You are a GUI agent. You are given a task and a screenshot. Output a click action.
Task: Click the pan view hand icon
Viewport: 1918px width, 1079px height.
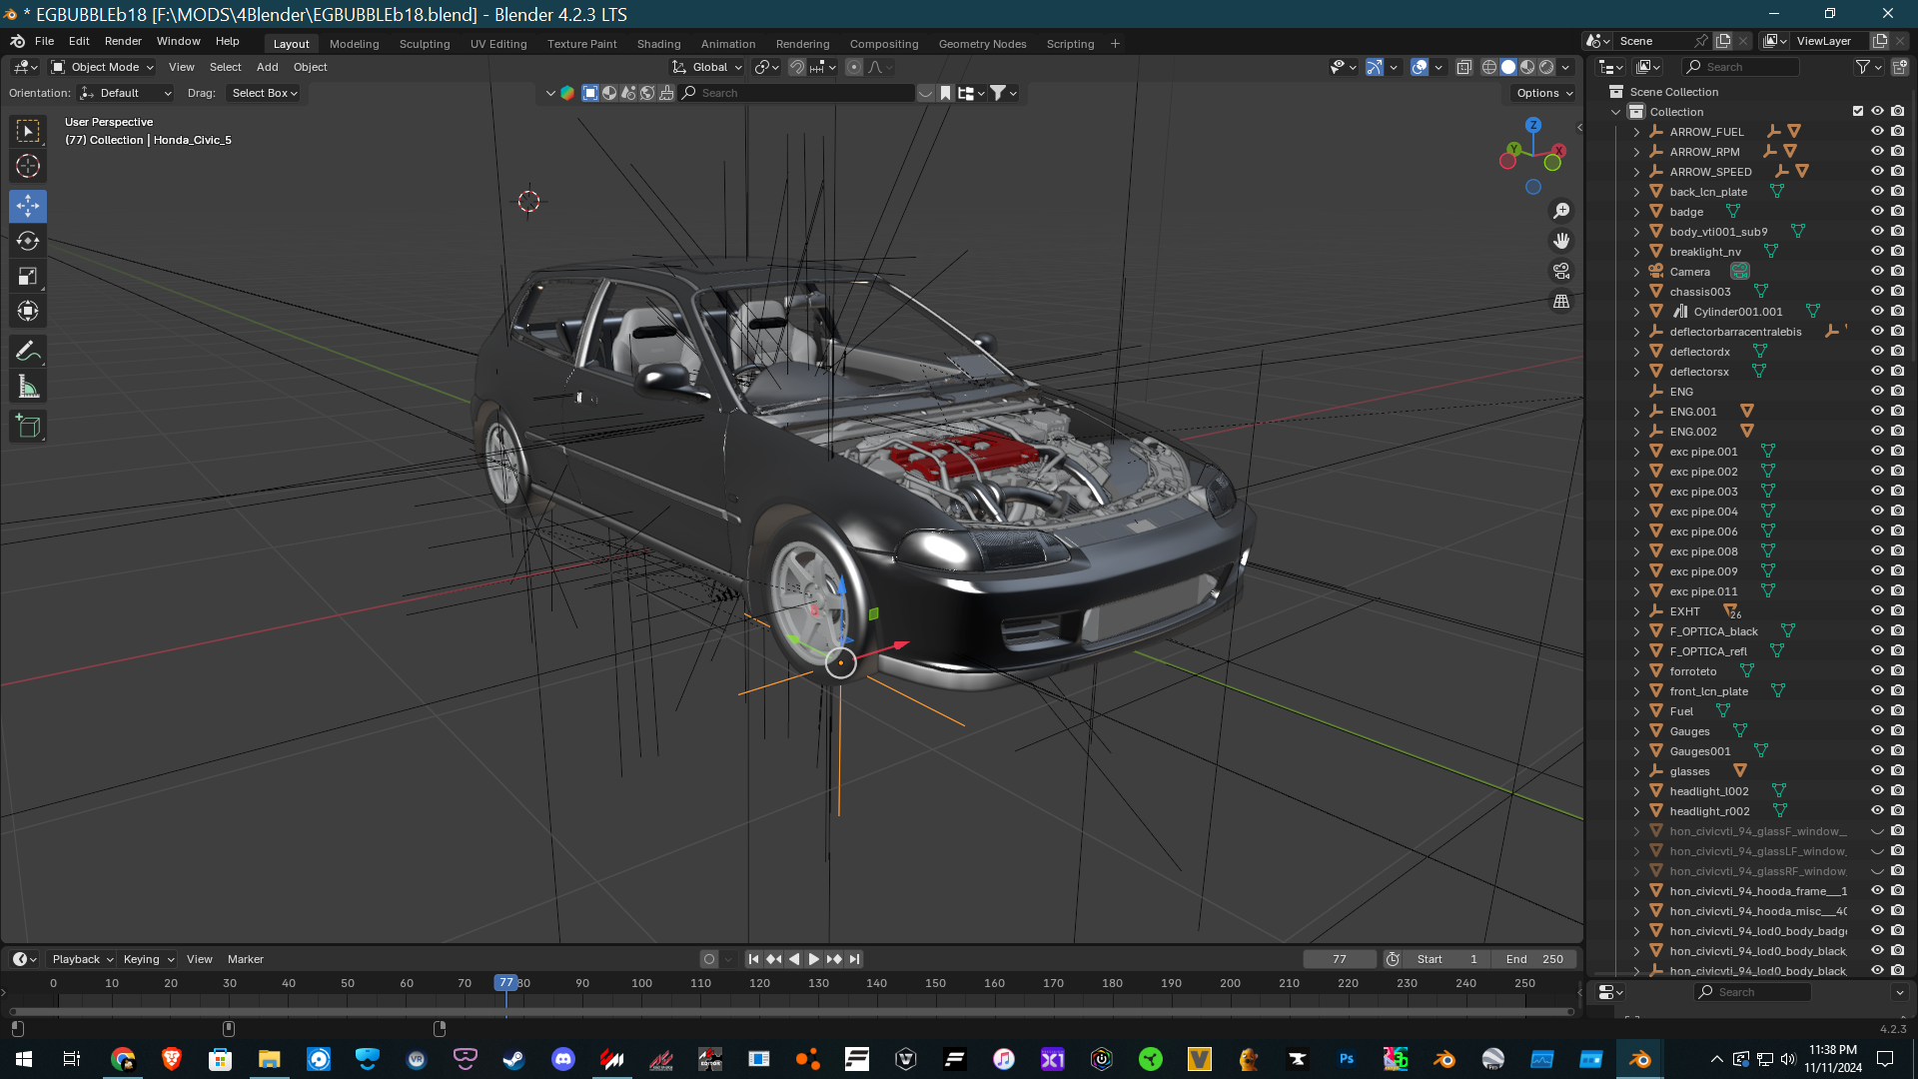click(1561, 241)
